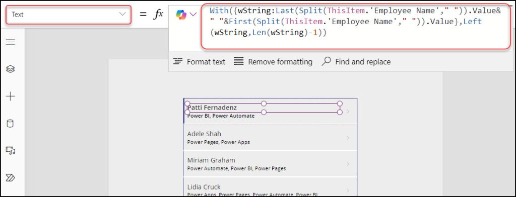Expand the Copilot chevron dropdown
This screenshot has height=197, width=516.
pos(193,15)
